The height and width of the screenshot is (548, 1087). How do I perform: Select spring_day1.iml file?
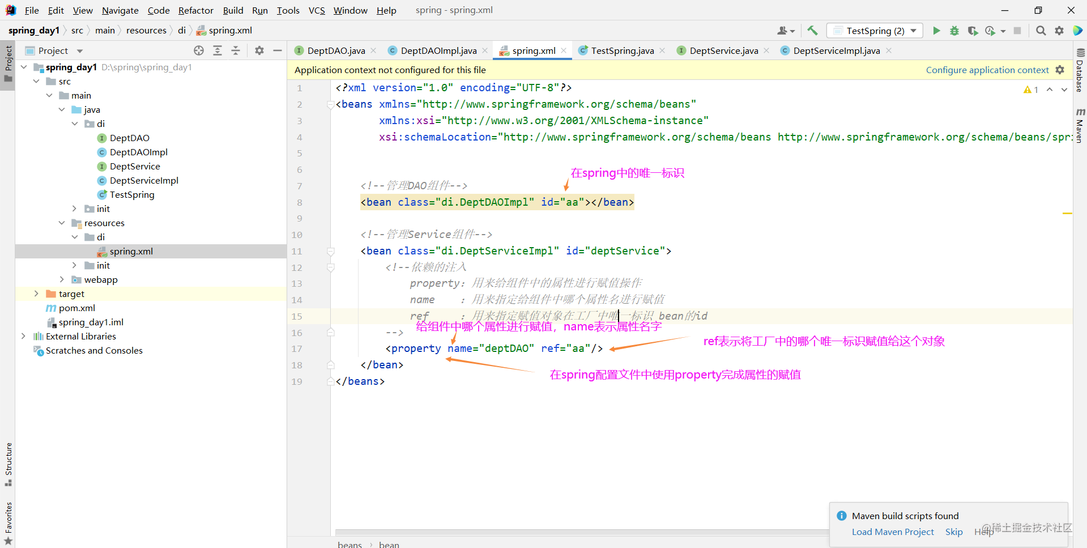click(x=91, y=322)
